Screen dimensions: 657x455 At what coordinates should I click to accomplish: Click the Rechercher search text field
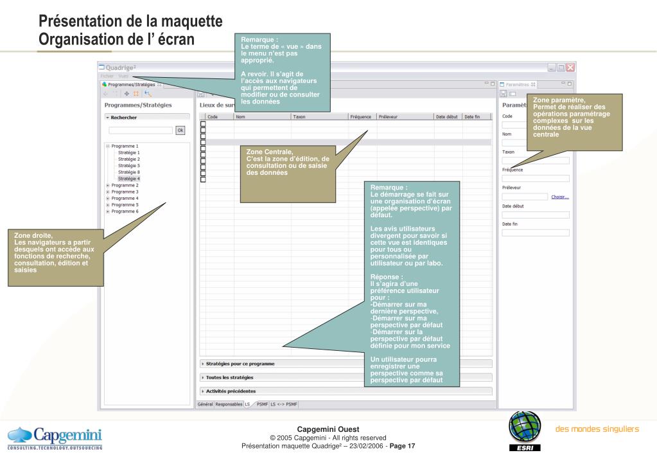[141, 130]
